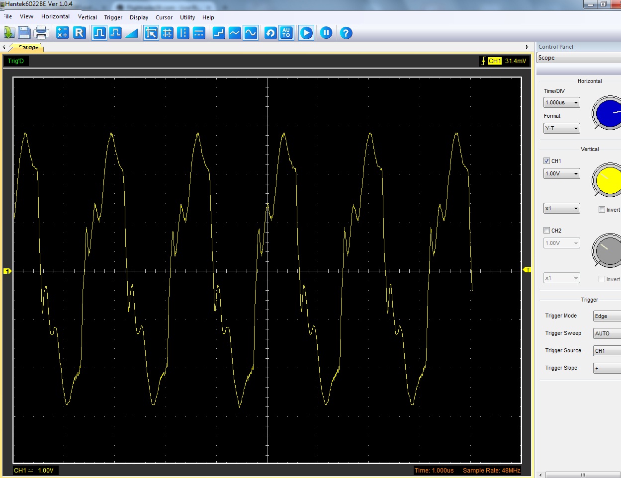Click the CH1 zero level marker
The height and width of the screenshot is (478, 621).
(x=7, y=271)
